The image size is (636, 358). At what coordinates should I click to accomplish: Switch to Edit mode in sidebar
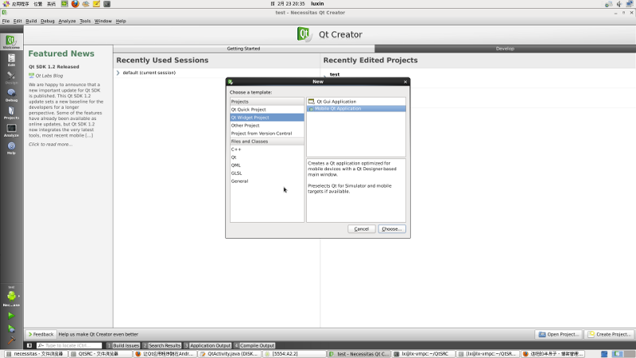coord(11,60)
